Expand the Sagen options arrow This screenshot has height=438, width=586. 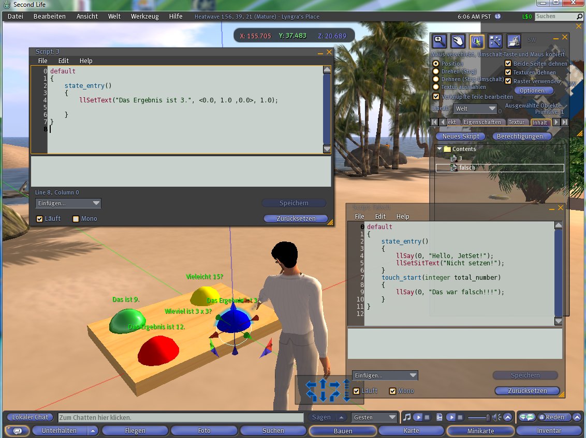pos(341,417)
